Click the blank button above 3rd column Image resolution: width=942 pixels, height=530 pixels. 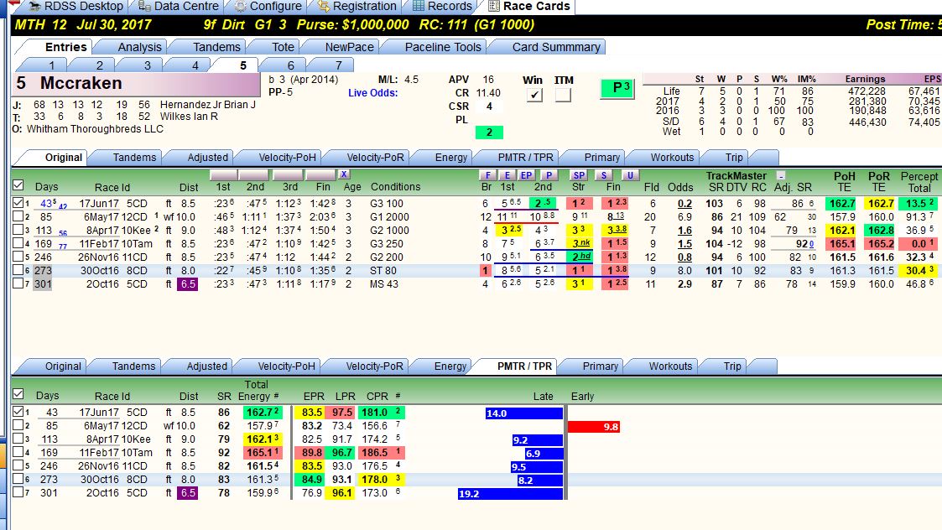[x=288, y=175]
